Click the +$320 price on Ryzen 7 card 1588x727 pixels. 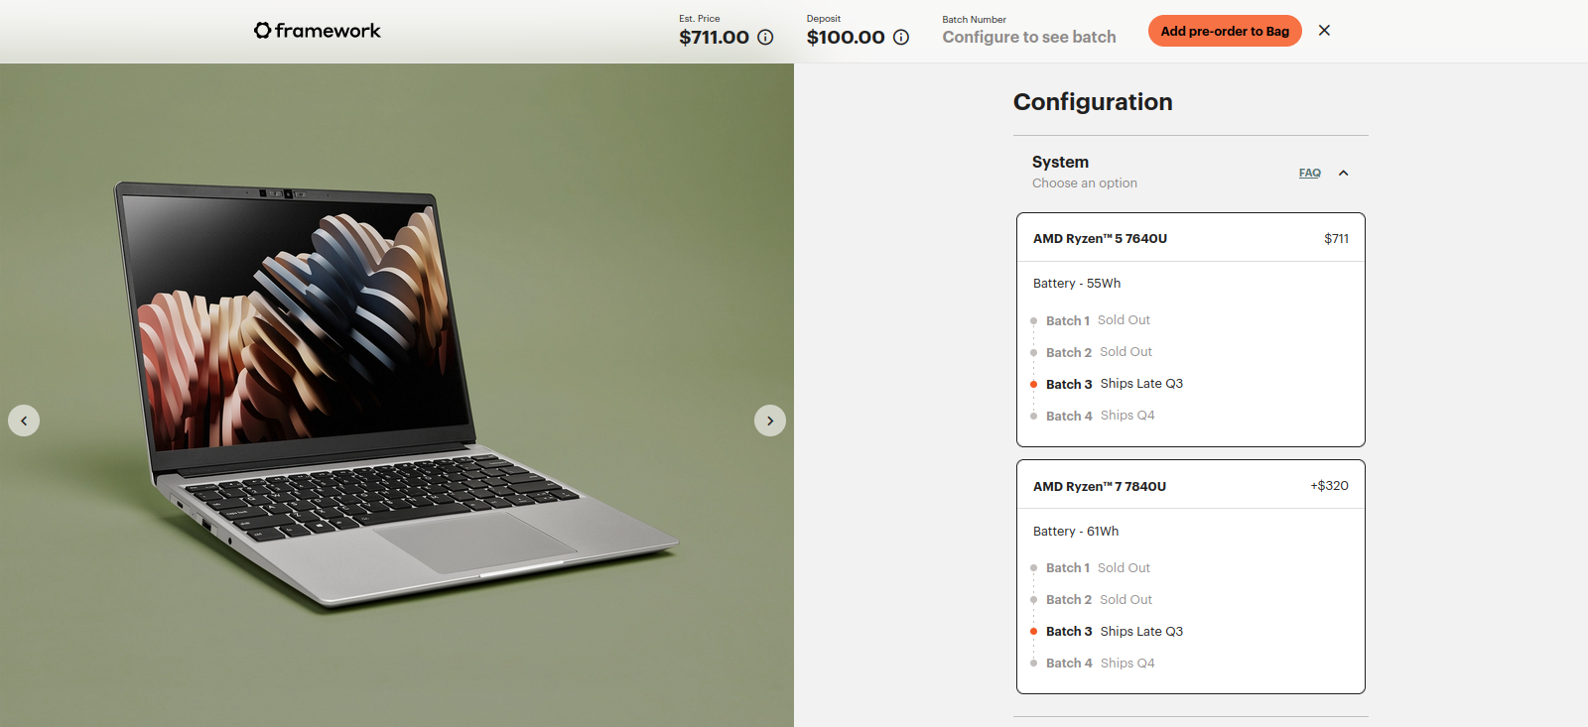point(1329,486)
